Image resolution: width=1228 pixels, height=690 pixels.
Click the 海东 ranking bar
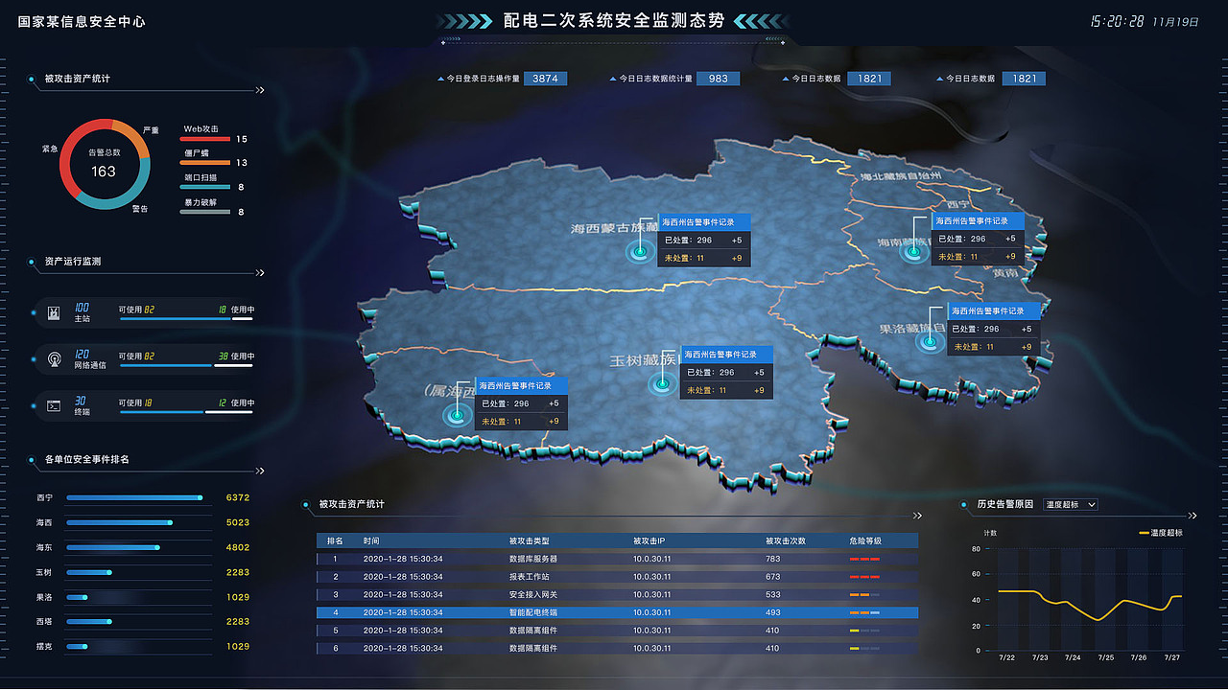click(x=113, y=547)
